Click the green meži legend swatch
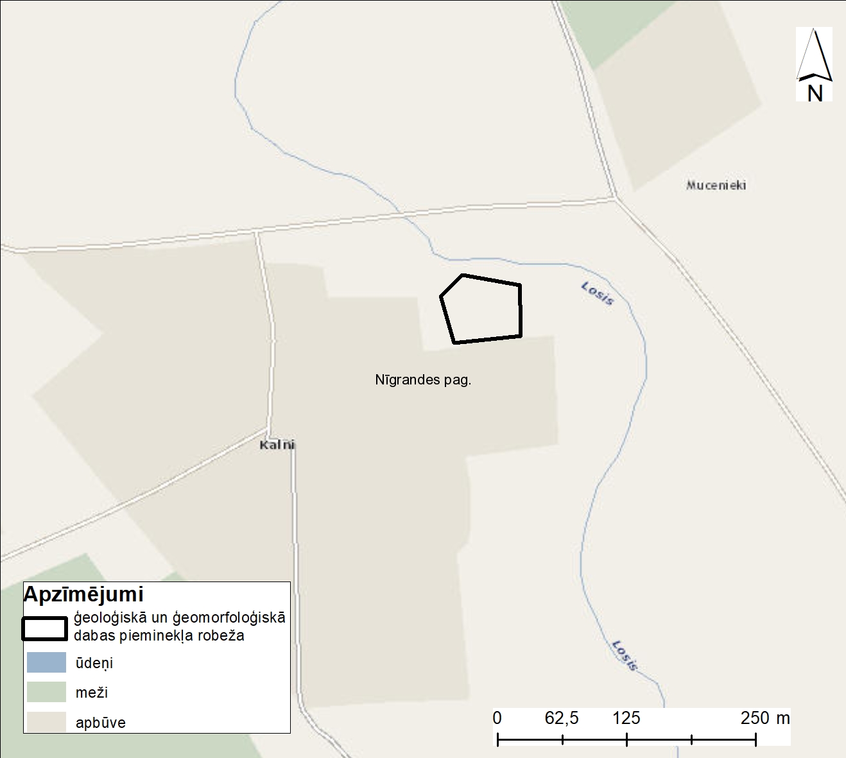The height and width of the screenshot is (758, 846). [x=46, y=692]
